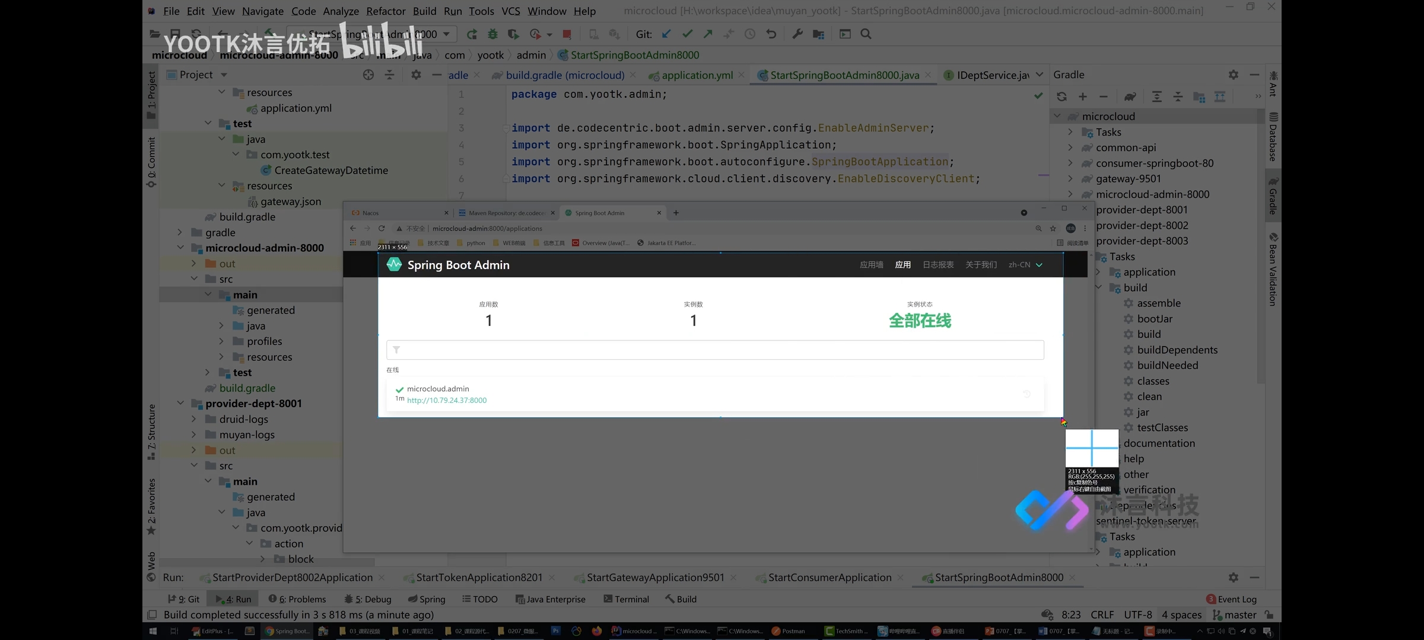Open the Terminal tool window
Viewport: 1424px width, 640px height.
pos(626,599)
